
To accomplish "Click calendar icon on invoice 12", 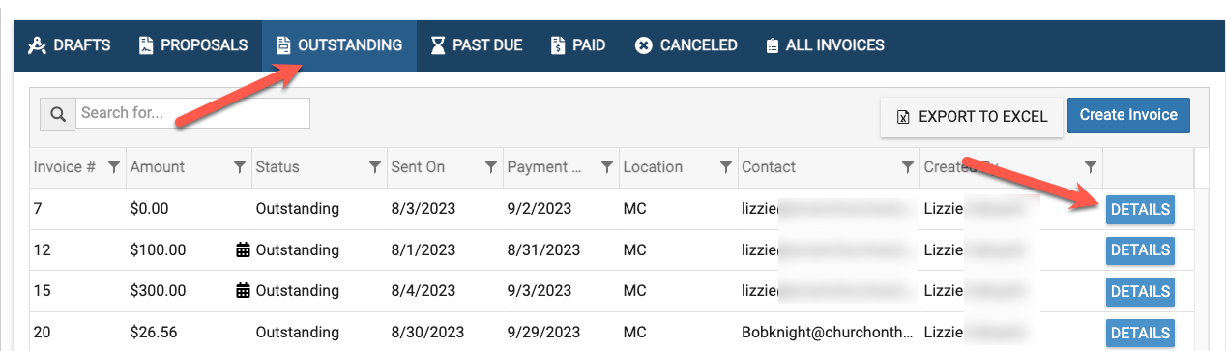I will click(x=244, y=250).
